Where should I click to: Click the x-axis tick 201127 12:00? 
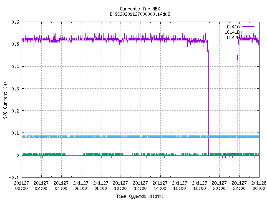coord(140,186)
